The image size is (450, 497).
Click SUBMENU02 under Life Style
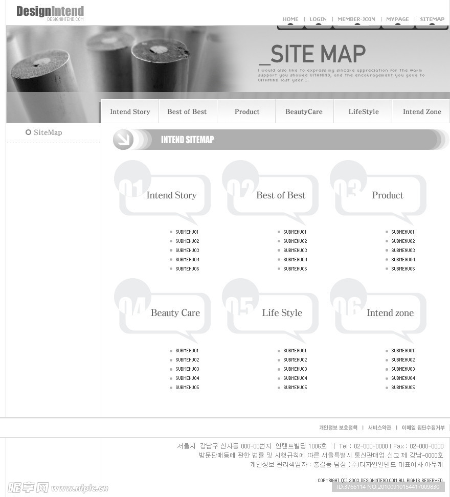tap(295, 360)
